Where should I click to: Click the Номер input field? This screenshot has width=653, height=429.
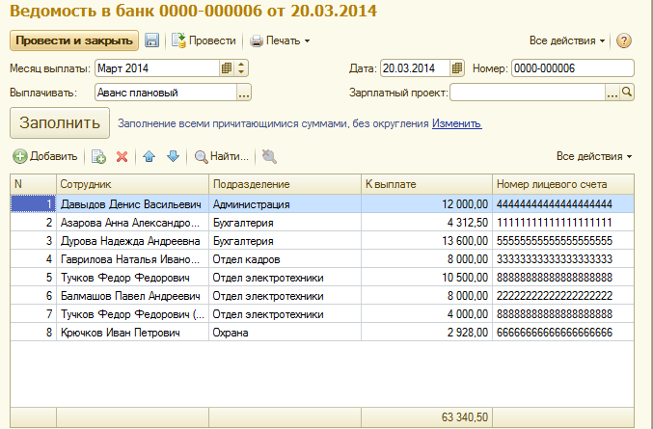click(x=571, y=67)
